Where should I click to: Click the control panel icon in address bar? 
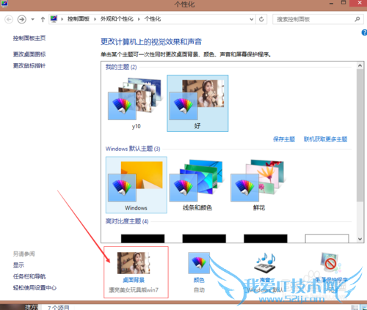(54, 19)
